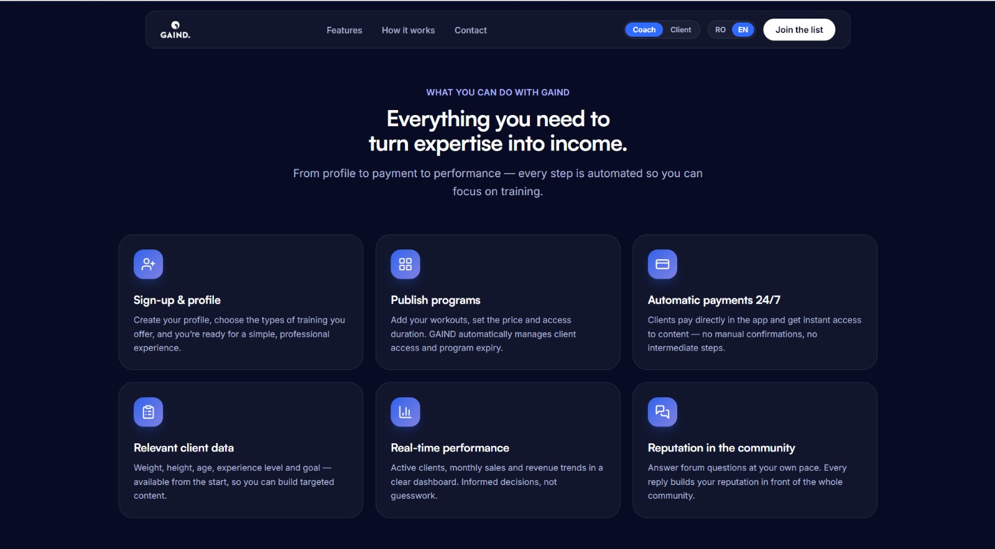Click the Reputation community chat bubbles icon

tap(662, 412)
